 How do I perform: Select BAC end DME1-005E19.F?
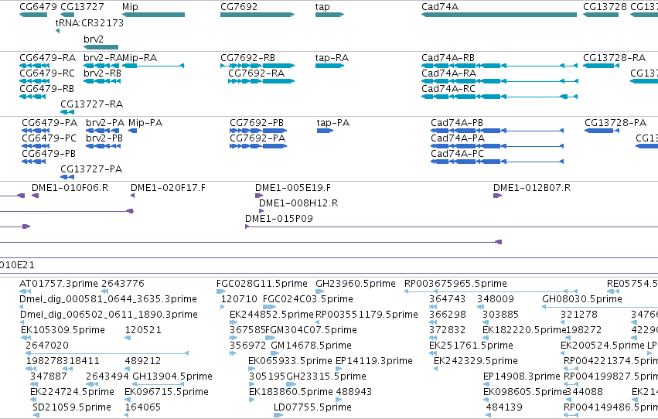(x=259, y=196)
